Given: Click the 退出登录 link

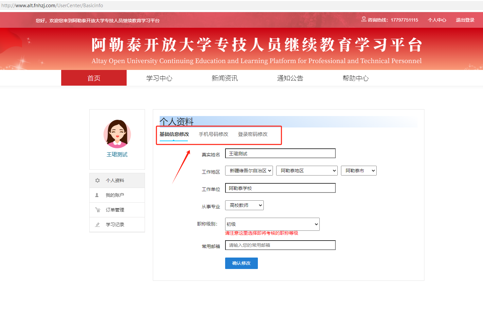Looking at the screenshot, I should [x=465, y=20].
